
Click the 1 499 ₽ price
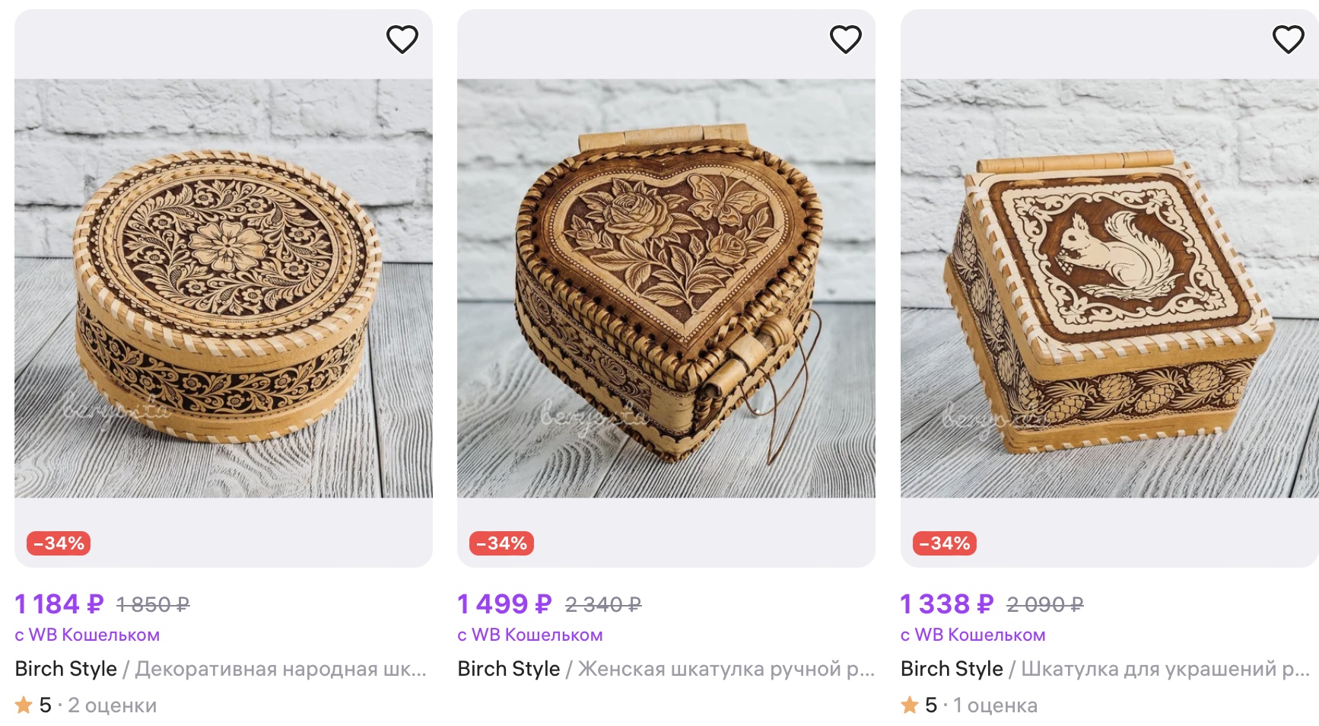(x=504, y=604)
